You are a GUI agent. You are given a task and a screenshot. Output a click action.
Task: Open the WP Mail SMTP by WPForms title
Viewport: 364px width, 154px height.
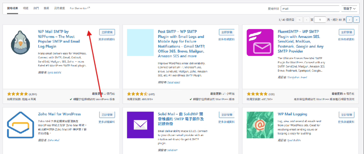click(59, 39)
